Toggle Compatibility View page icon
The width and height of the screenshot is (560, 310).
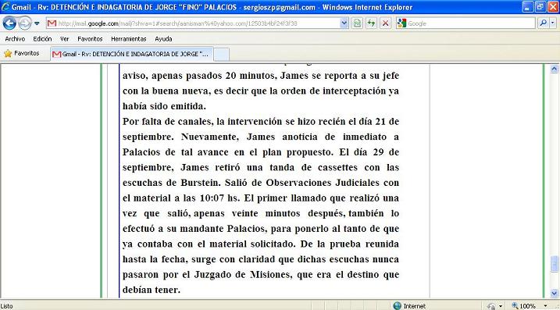[357, 23]
